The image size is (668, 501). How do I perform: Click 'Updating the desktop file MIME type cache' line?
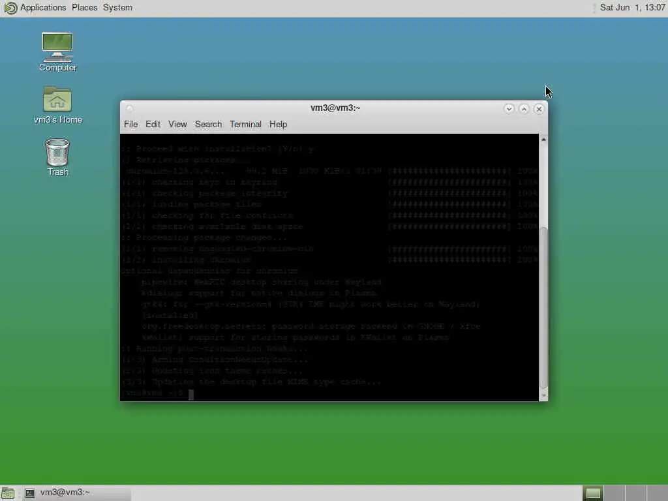(x=250, y=382)
